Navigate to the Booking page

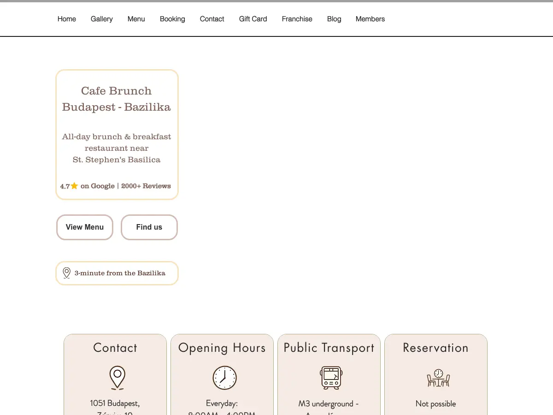click(172, 19)
